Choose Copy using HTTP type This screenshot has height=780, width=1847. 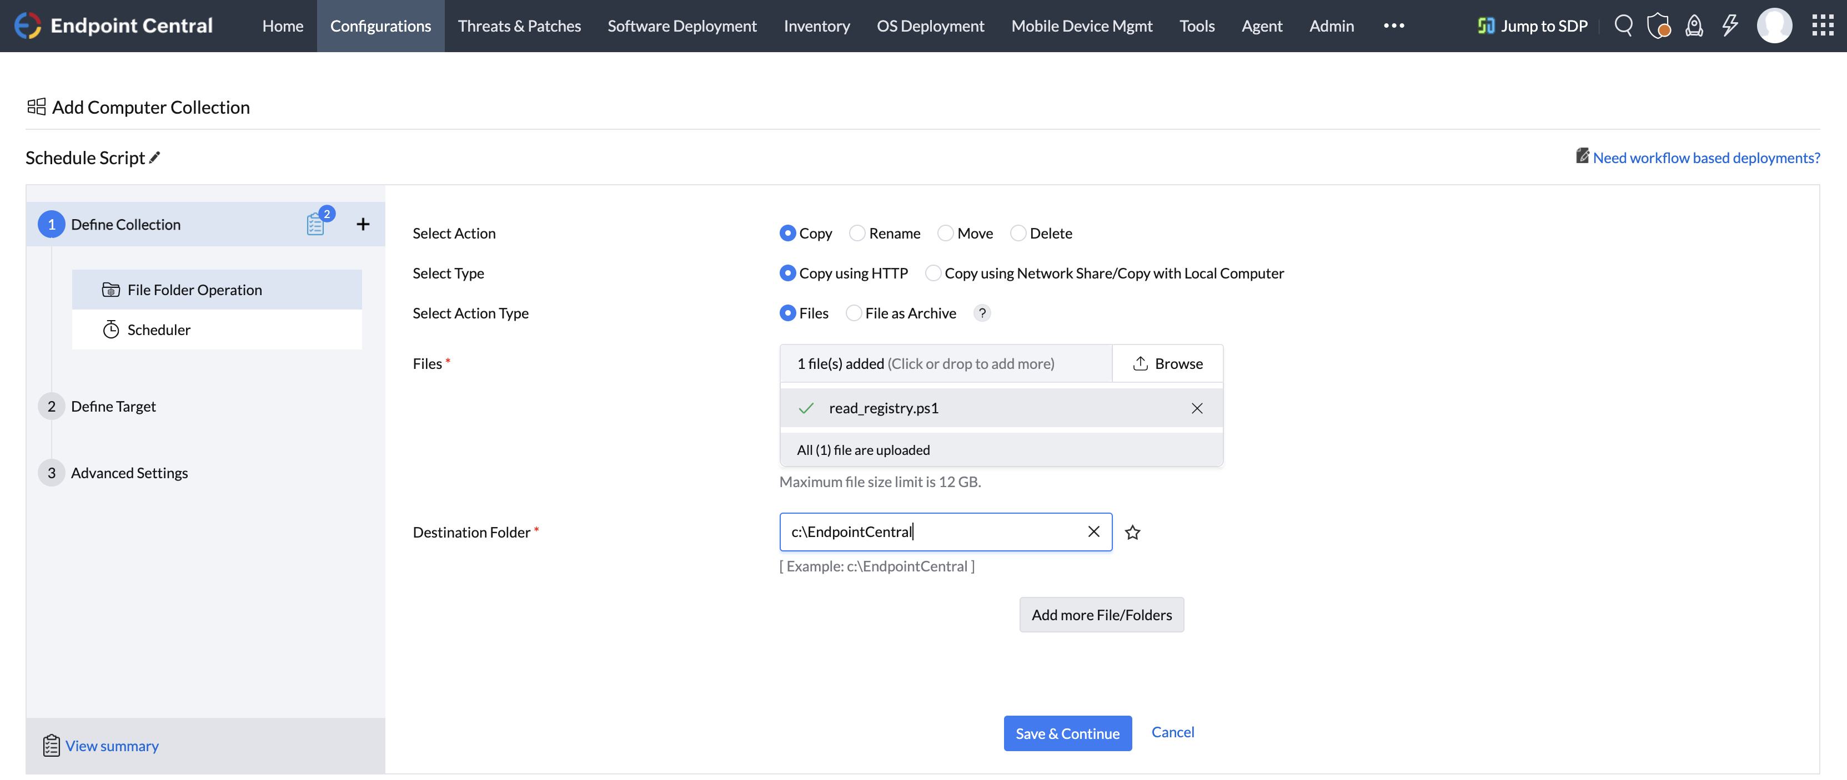click(x=787, y=273)
